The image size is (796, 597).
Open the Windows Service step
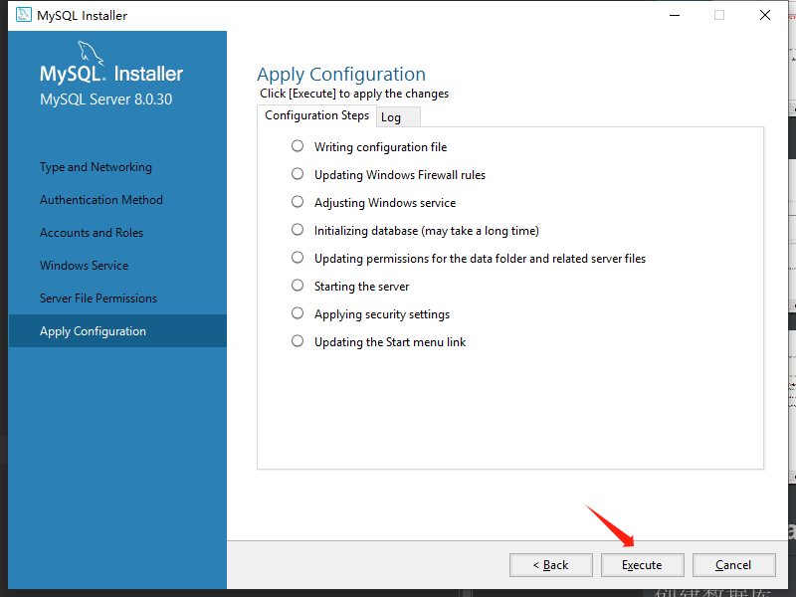click(x=85, y=266)
